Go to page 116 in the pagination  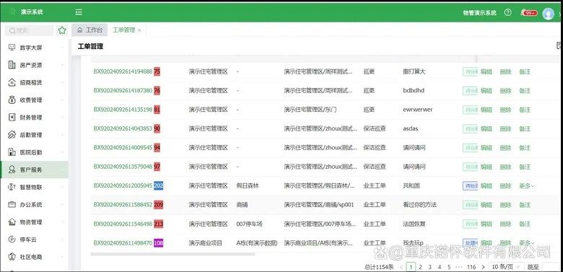(471, 267)
